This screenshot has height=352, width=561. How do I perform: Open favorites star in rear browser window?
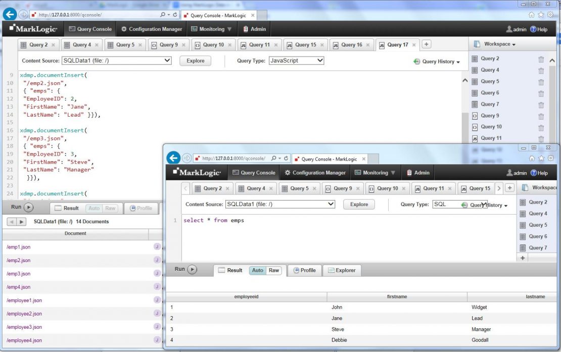click(541, 15)
